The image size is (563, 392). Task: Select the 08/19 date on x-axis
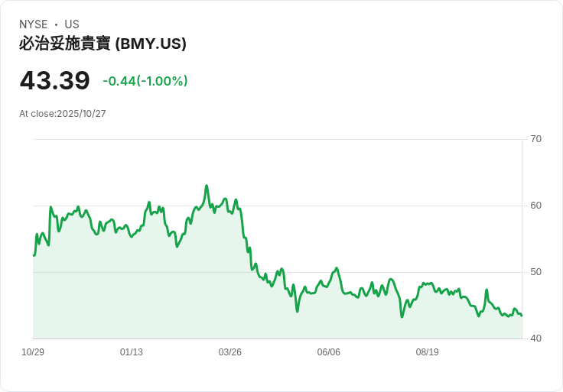tap(427, 352)
